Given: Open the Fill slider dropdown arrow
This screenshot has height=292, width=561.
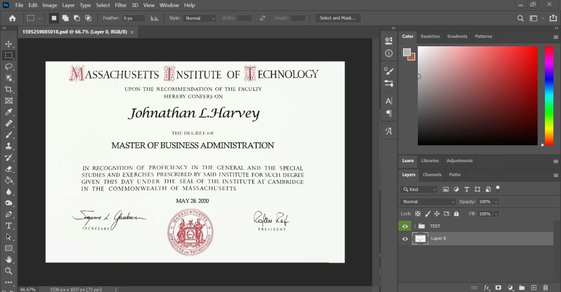Looking at the screenshot, I should (497, 214).
